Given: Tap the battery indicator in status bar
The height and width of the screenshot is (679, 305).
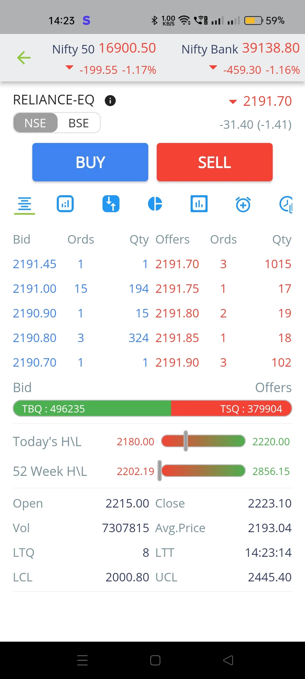Looking at the screenshot, I should pos(253,21).
